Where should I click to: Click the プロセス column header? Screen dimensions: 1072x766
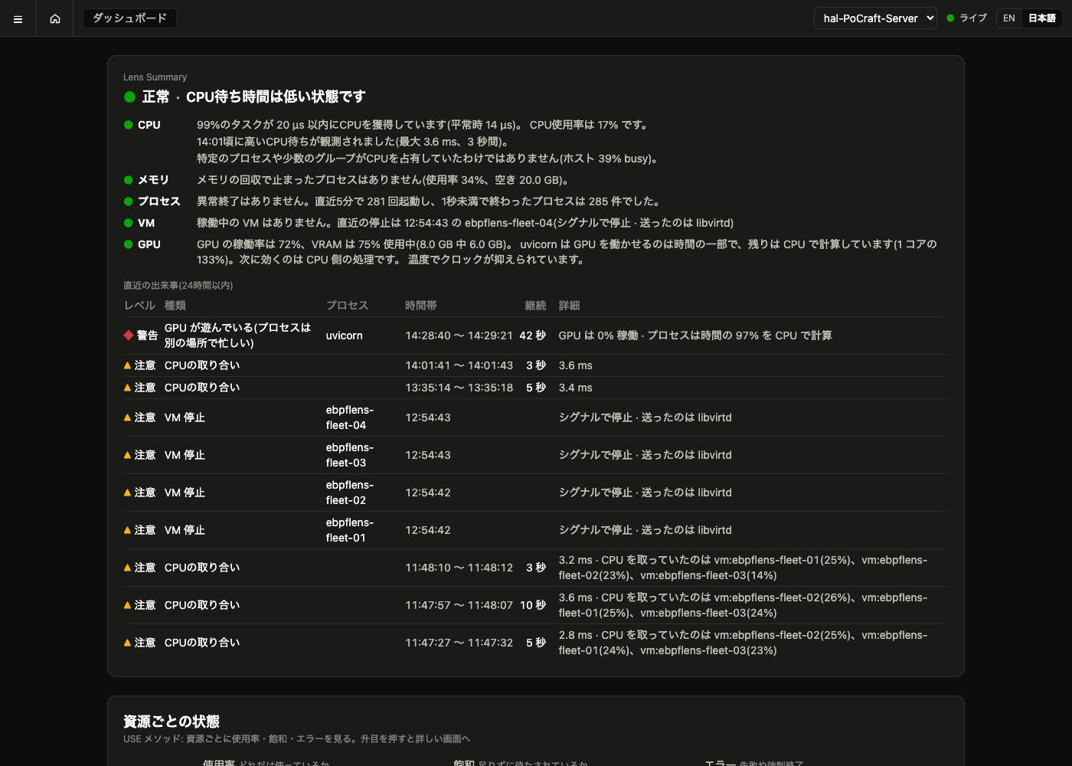click(347, 306)
